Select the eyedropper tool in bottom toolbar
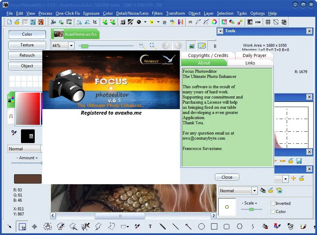Screen dimensions: 317x235 point(137,226)
